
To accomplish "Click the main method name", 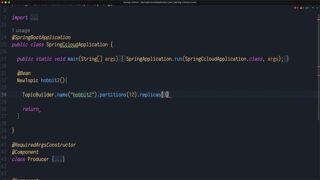I will [73, 59].
